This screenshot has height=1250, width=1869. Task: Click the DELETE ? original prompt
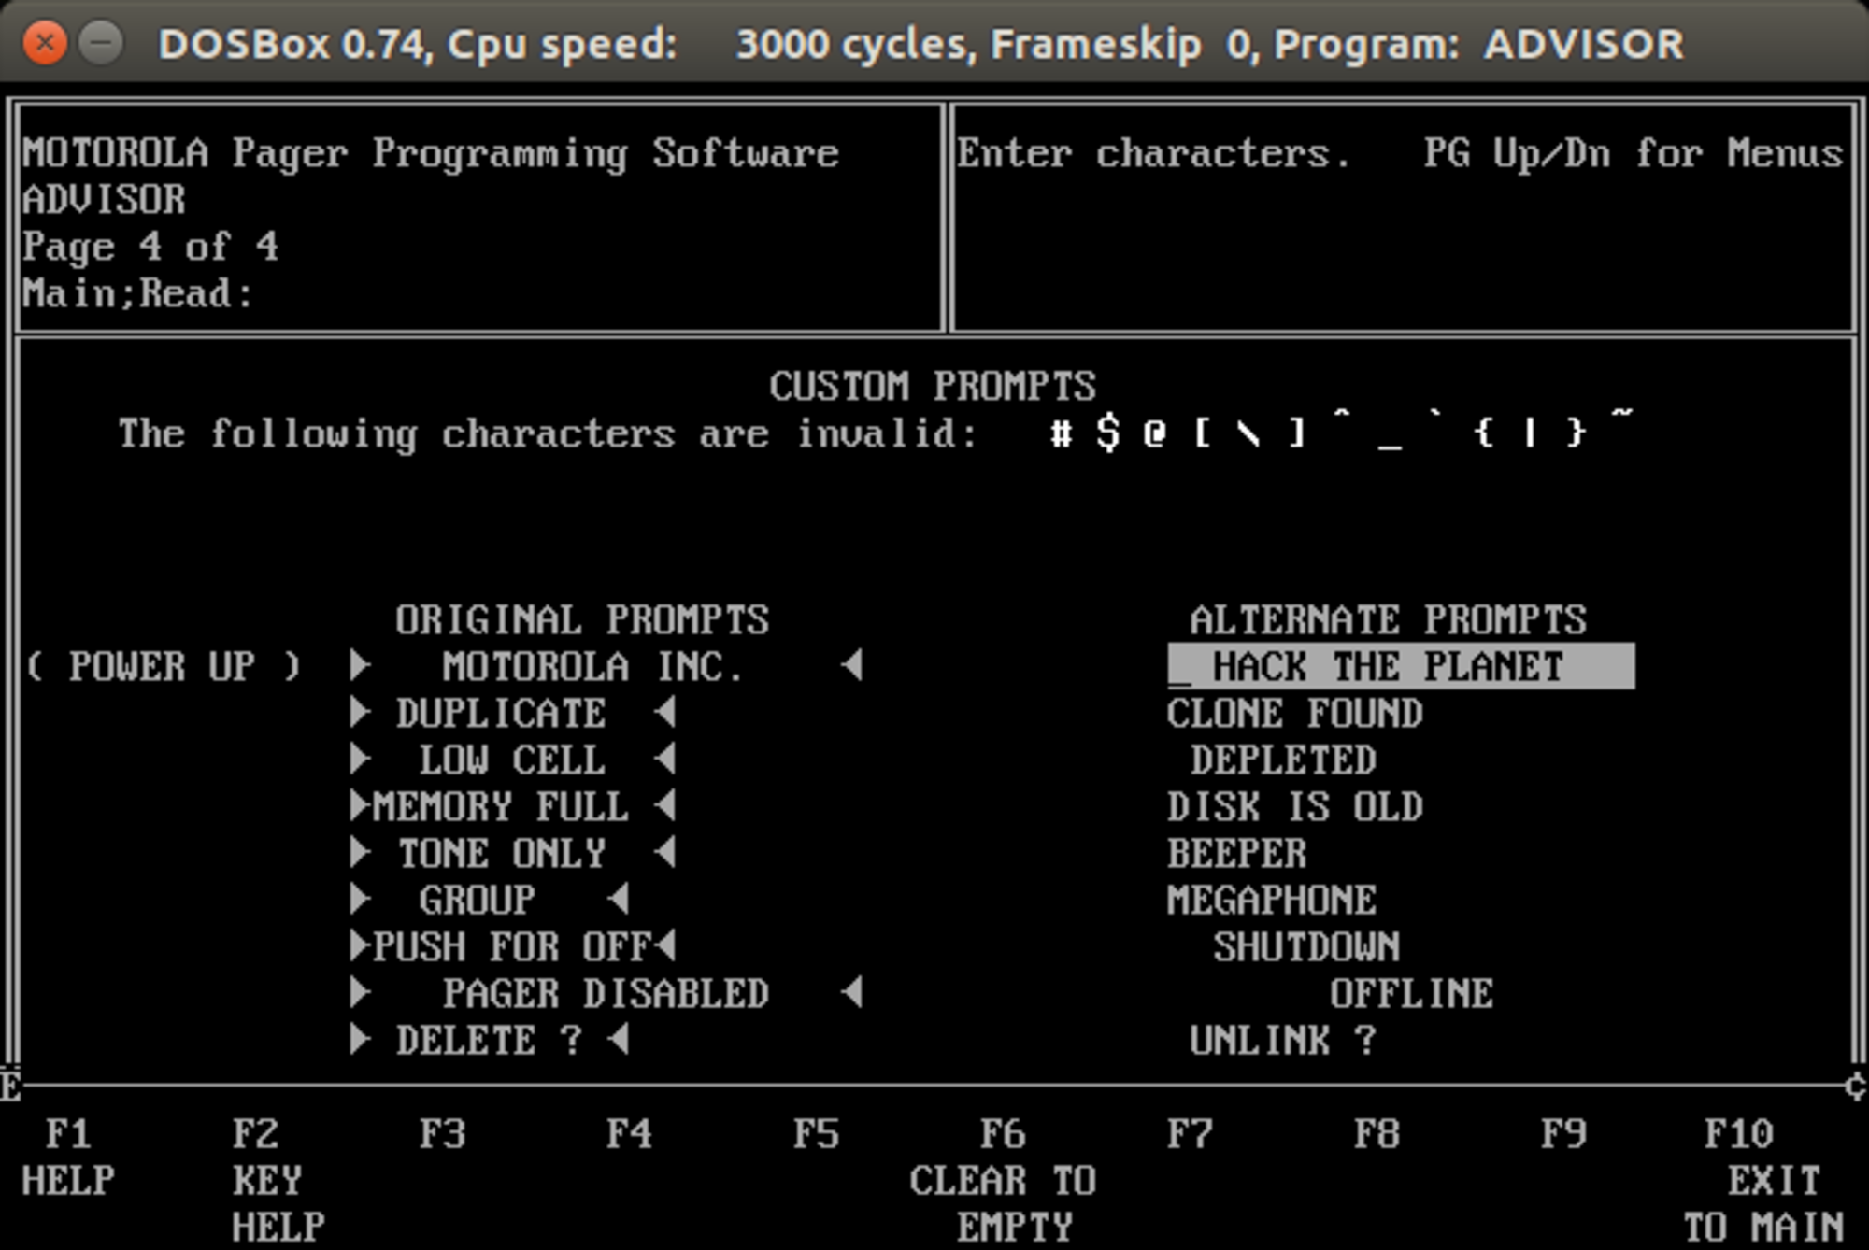[489, 1041]
